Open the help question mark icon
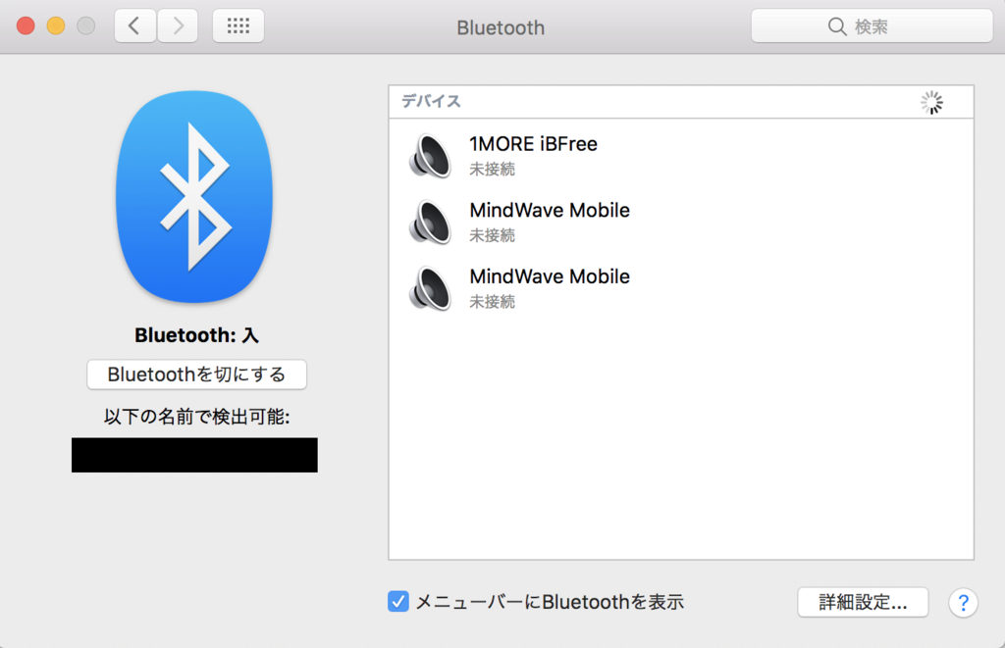1005x648 pixels. click(963, 602)
